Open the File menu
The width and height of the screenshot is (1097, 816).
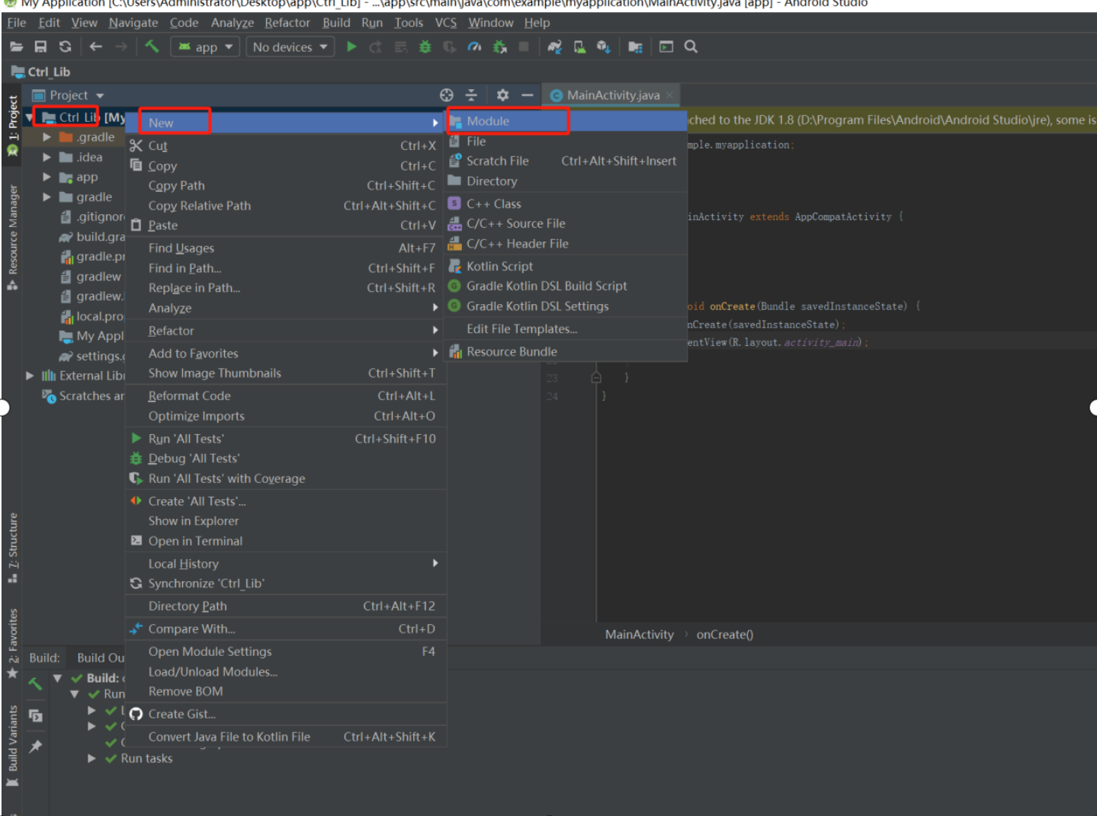[17, 23]
